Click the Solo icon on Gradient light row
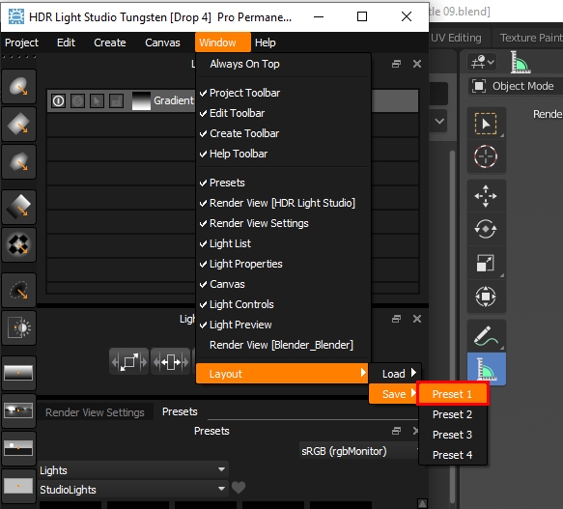 click(77, 101)
